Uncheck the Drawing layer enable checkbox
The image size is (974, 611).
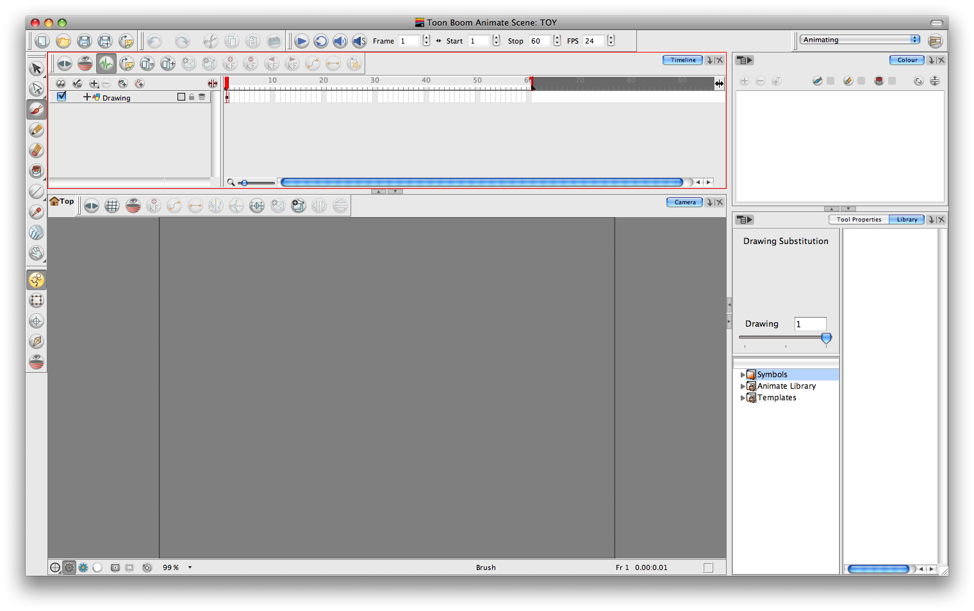click(62, 97)
